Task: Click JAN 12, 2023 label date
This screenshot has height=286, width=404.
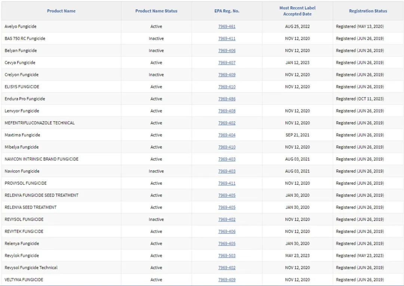Action: (297, 63)
